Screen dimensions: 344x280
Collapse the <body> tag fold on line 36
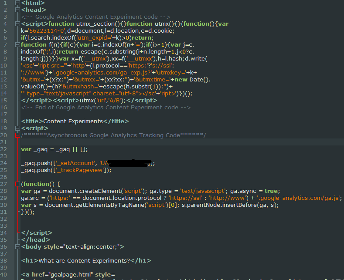[17, 247]
